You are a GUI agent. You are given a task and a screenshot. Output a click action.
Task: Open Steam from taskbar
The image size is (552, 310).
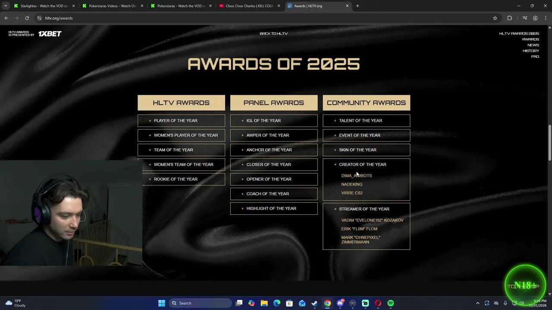tap(315, 303)
